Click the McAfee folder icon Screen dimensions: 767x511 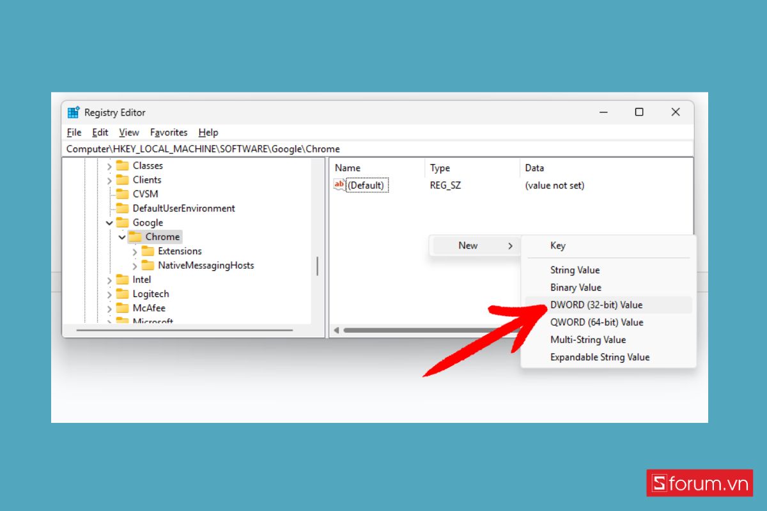click(x=122, y=308)
